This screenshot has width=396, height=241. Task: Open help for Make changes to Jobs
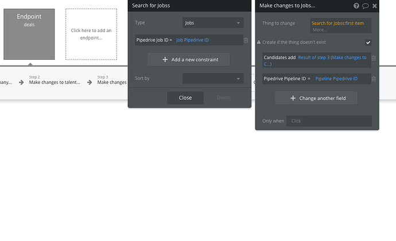[356, 6]
